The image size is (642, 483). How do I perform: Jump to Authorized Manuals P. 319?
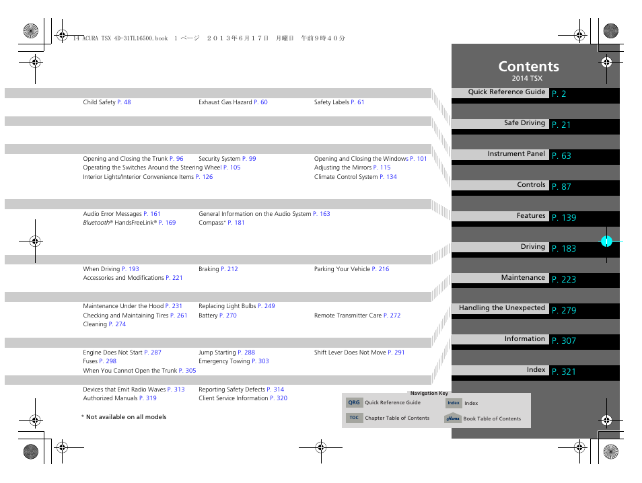pyautogui.click(x=120, y=398)
